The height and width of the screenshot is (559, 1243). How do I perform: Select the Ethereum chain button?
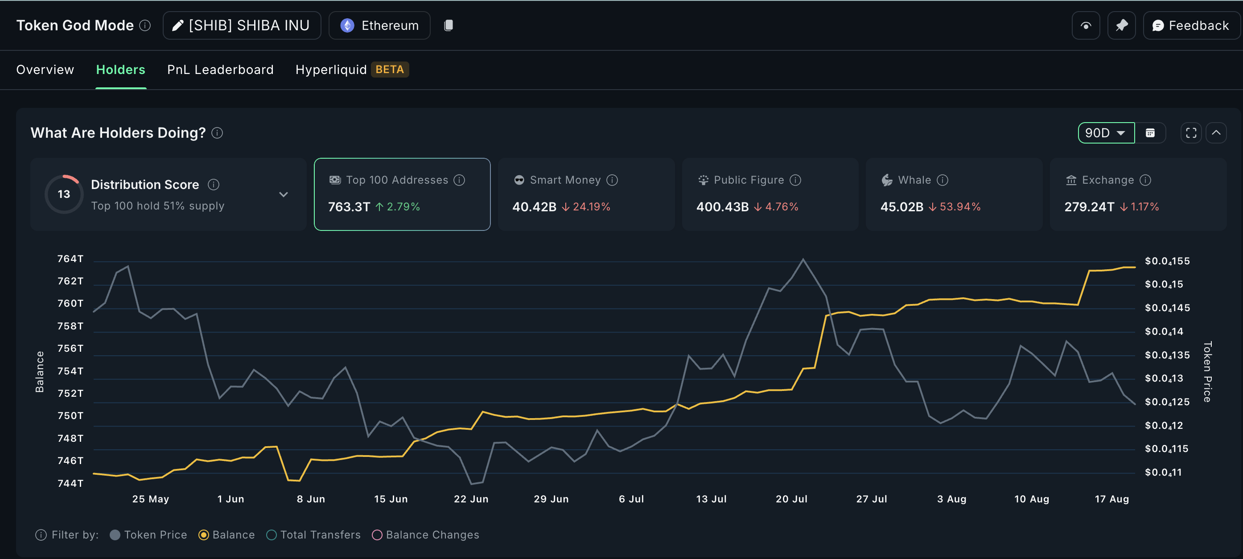(379, 25)
